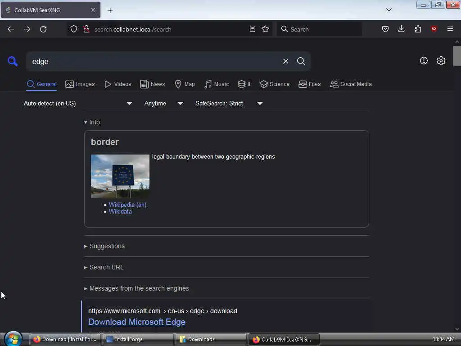Toggle reader view icon
The height and width of the screenshot is (346, 461).
pos(252,29)
